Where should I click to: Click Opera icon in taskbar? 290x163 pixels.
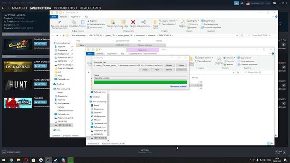tap(26, 160)
